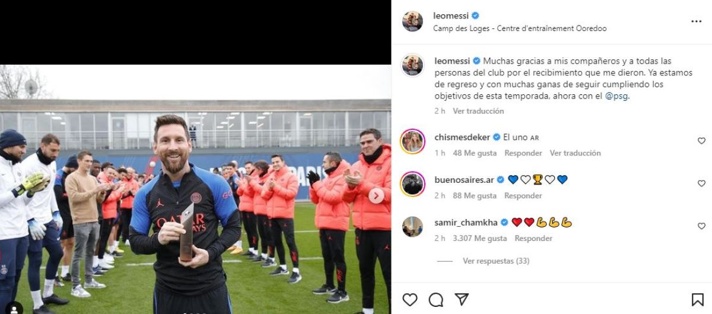This screenshot has height=314, width=712.
Task: Open buenosaires.ar profile picture
Action: click(x=412, y=183)
